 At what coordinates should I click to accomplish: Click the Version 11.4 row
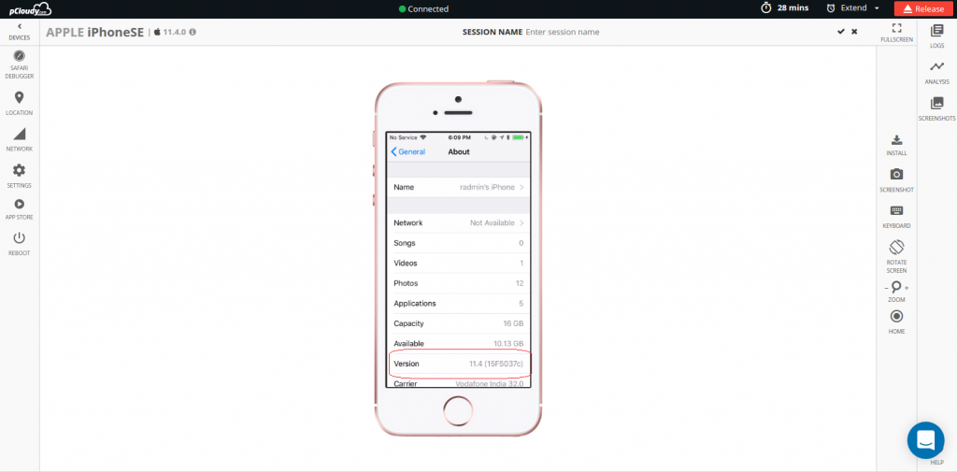point(458,364)
